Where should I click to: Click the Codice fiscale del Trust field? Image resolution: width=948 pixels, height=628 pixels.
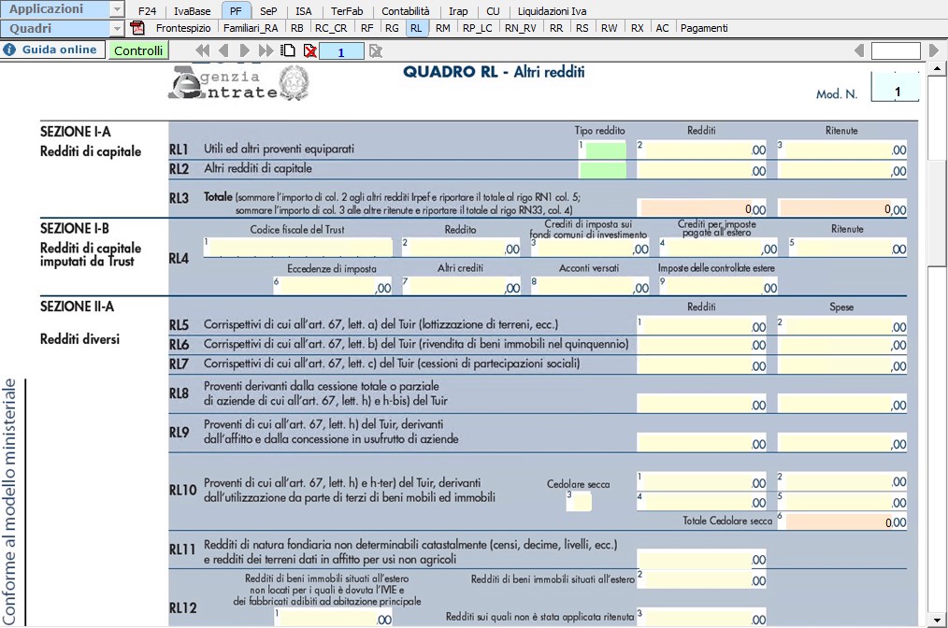298,248
